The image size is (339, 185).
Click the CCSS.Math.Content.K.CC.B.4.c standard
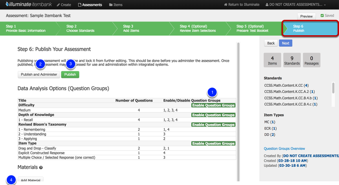291,104
